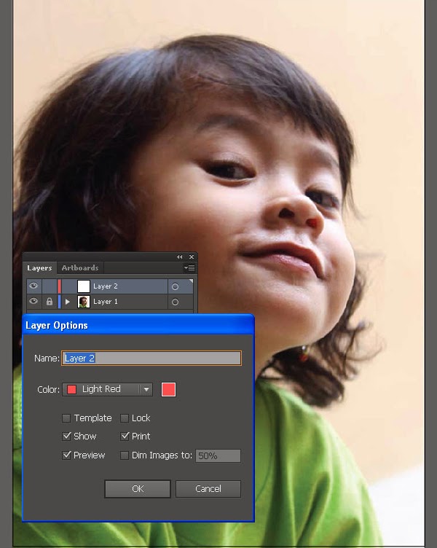The height and width of the screenshot is (548, 437).
Task: Select the Layer 2 row name
Action: point(106,286)
